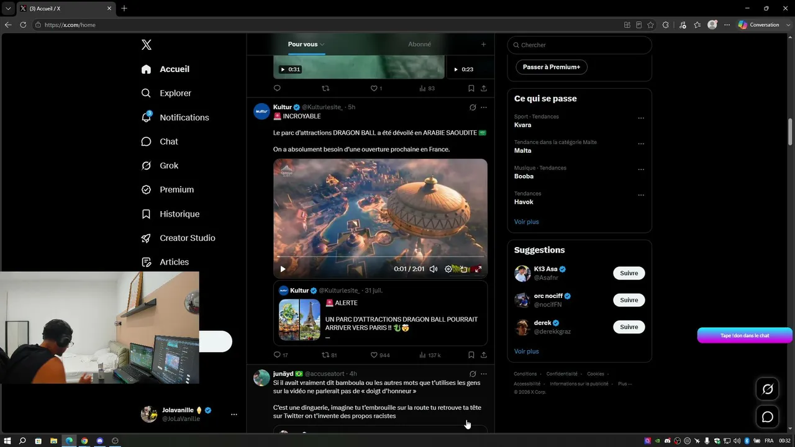Open more menu on the Kultur post
The image size is (795, 447).
[484, 107]
